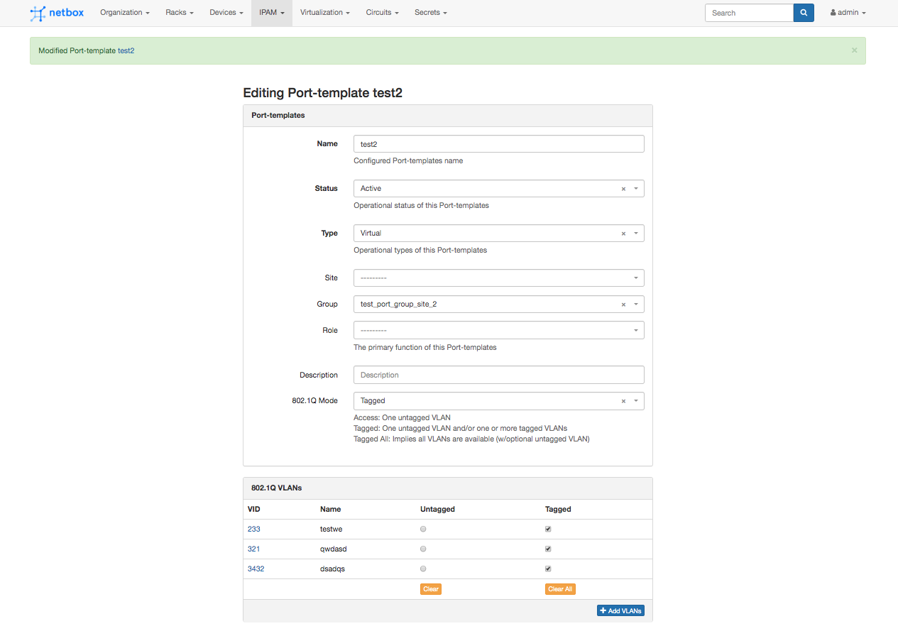
Task: Open VLAN 3432 link
Action: pyautogui.click(x=256, y=569)
